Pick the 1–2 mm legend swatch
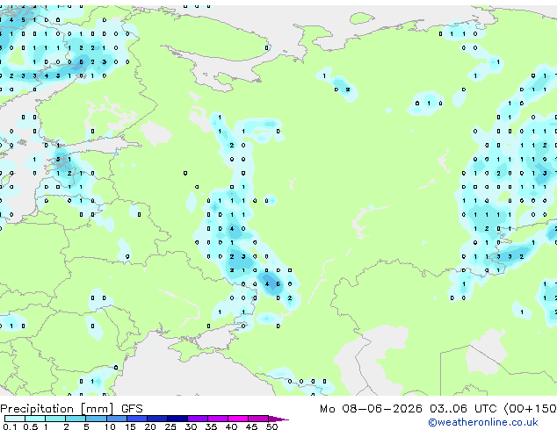 coord(55,419)
